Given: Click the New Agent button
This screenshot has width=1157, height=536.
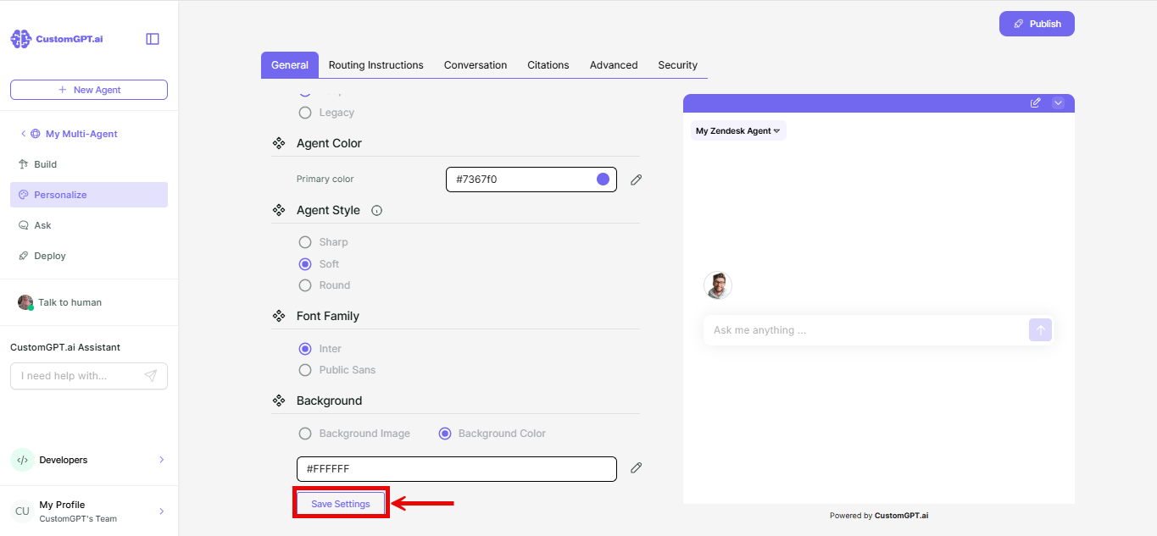Looking at the screenshot, I should [89, 90].
